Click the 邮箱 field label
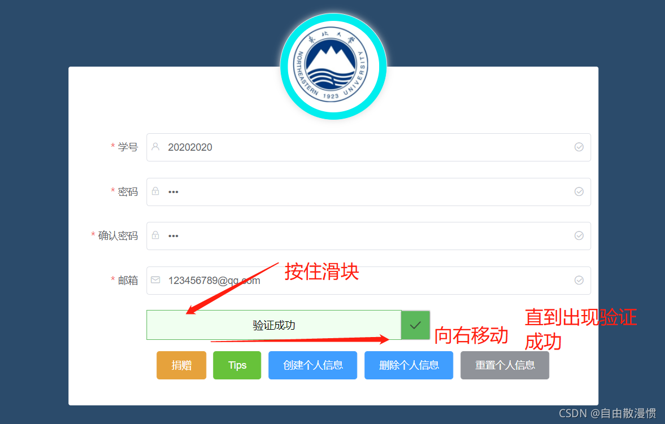 (x=128, y=280)
